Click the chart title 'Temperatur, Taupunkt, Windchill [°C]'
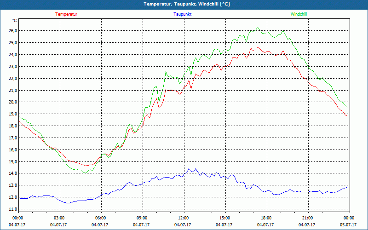This screenshot has height=230, width=368. 187,4
